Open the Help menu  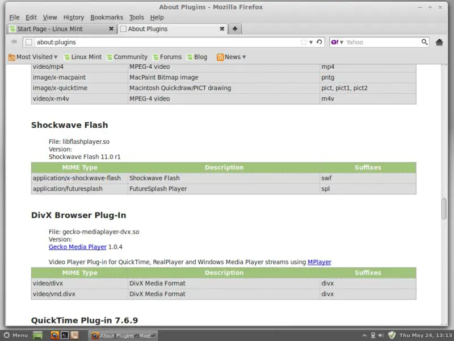point(157,18)
